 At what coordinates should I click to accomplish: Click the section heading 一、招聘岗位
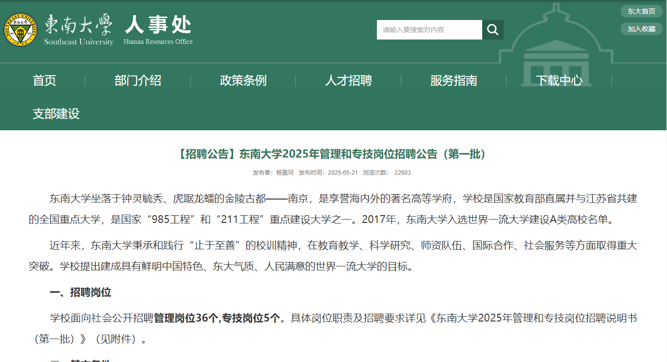pyautogui.click(x=80, y=292)
